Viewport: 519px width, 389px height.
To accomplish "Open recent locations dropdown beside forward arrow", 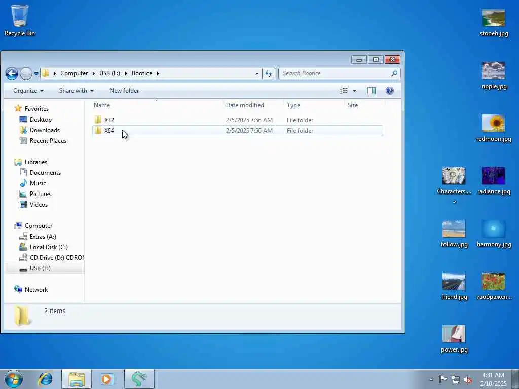I will point(36,73).
